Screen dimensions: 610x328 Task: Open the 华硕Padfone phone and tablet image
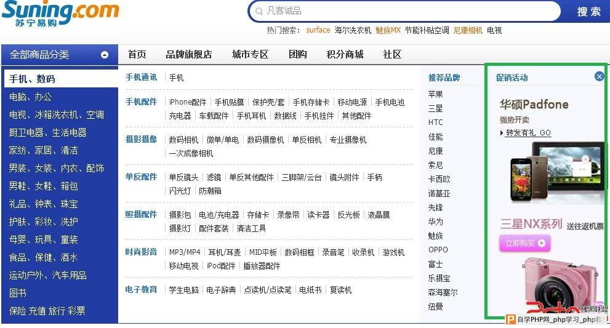click(556, 172)
